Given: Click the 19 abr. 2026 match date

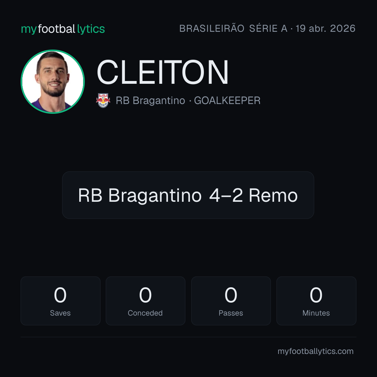Looking at the screenshot, I should (x=325, y=28).
